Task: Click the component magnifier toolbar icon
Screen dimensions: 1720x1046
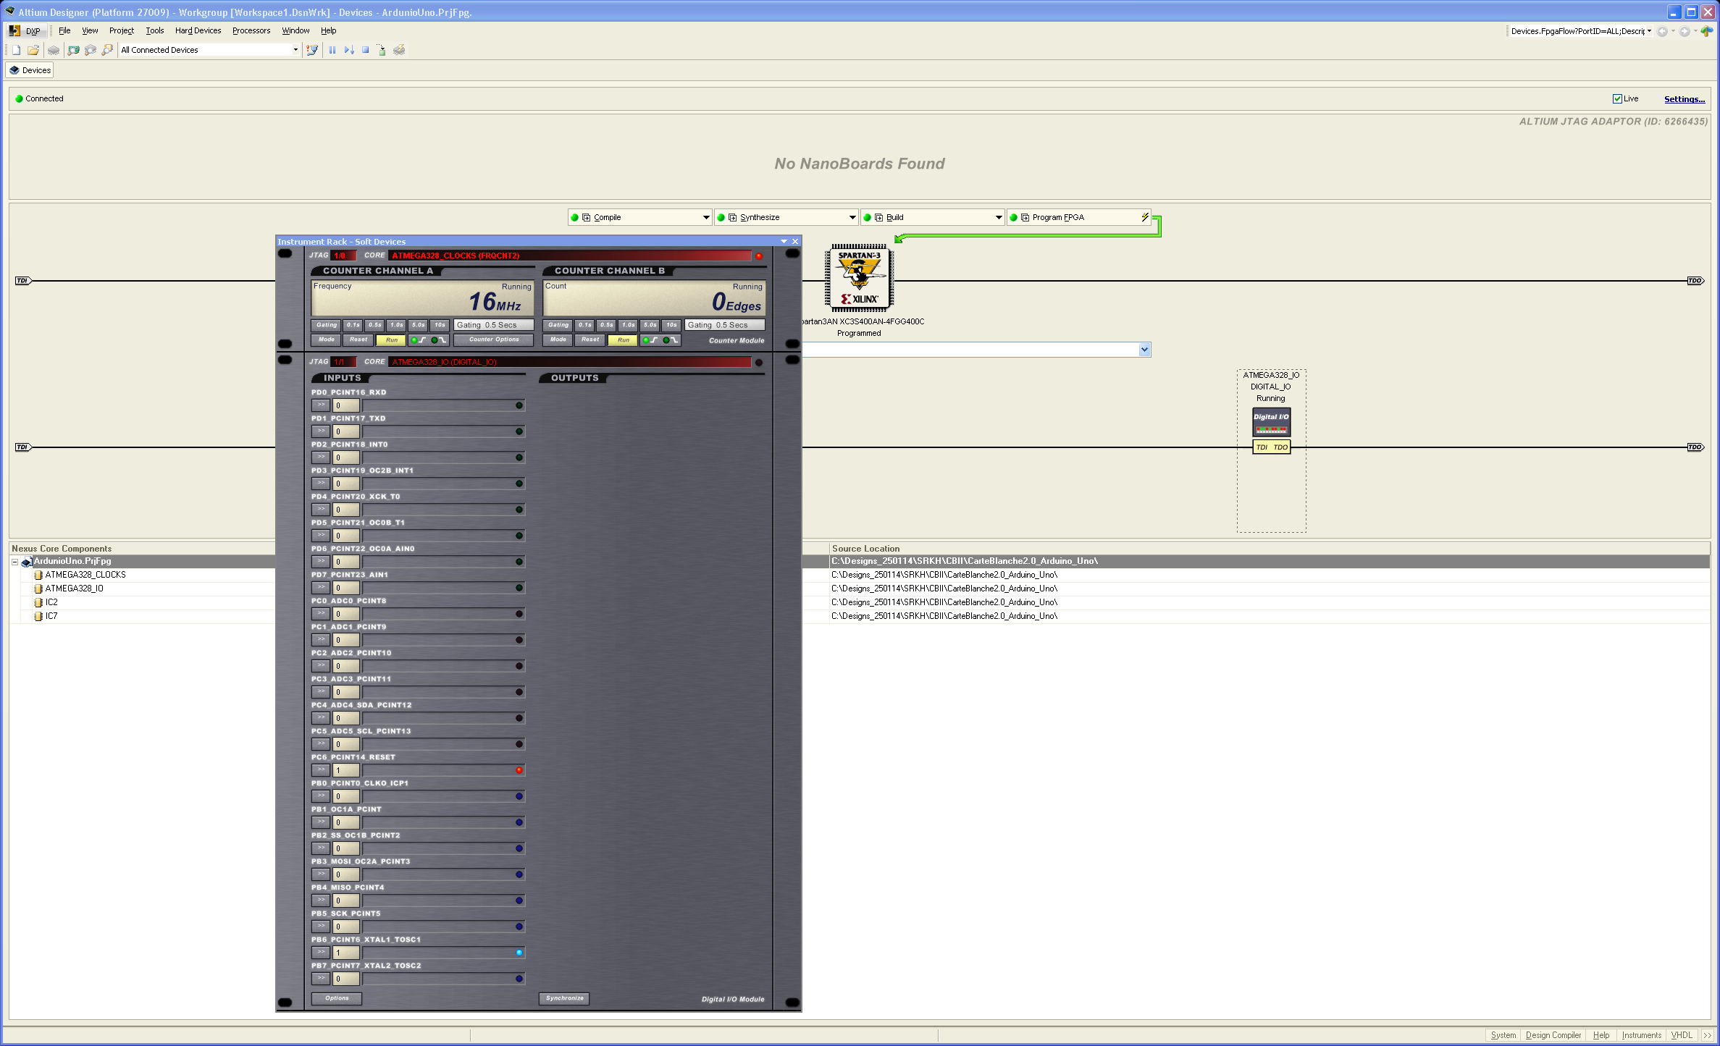Action: 108,50
